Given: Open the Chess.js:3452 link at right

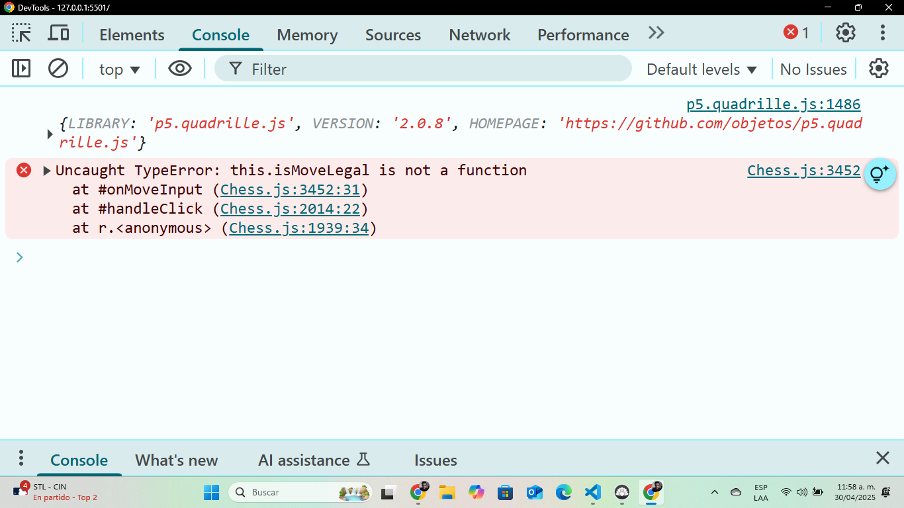Looking at the screenshot, I should point(804,170).
